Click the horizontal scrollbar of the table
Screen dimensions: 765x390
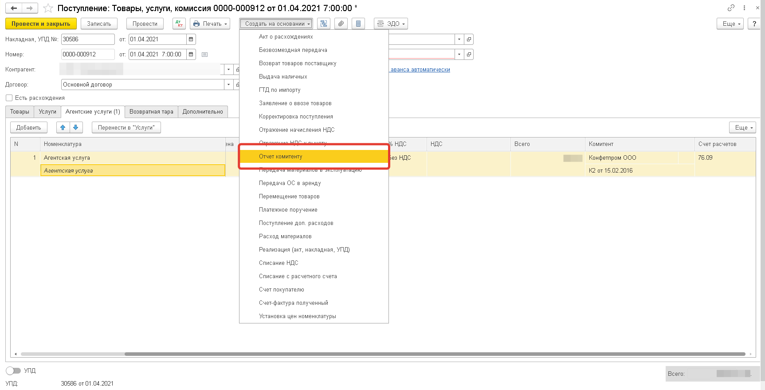435,354
